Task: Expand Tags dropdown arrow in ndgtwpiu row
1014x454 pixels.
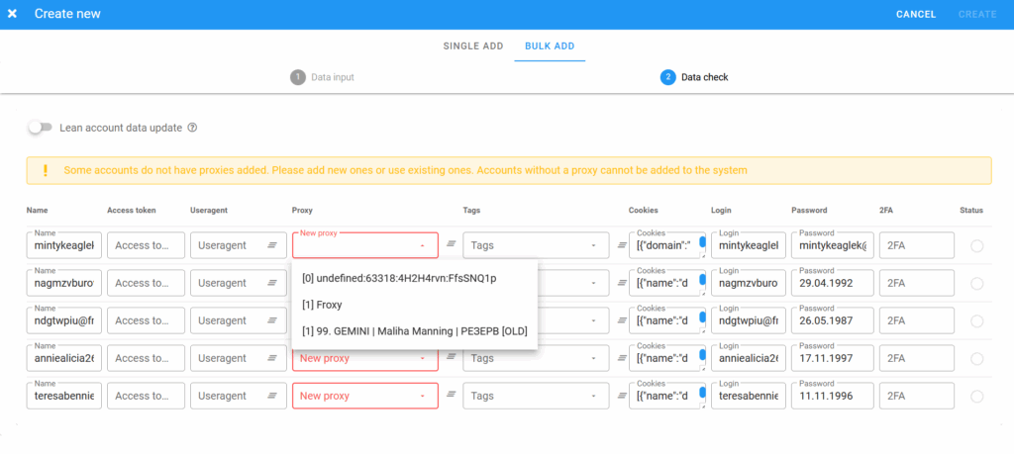Action: point(594,320)
